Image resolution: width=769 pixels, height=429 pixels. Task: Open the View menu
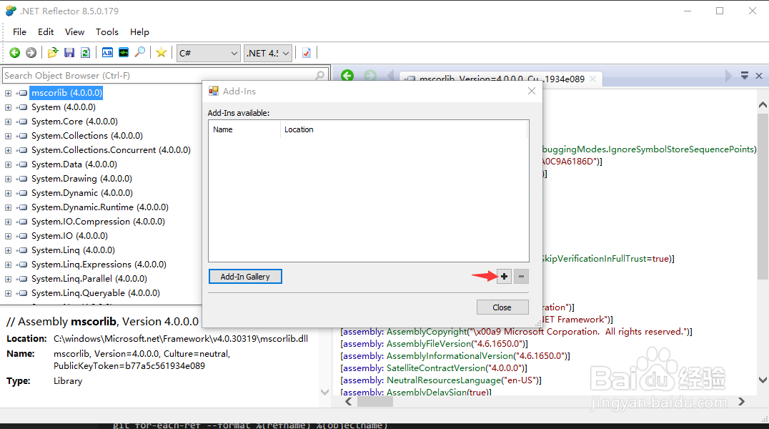[x=74, y=32]
